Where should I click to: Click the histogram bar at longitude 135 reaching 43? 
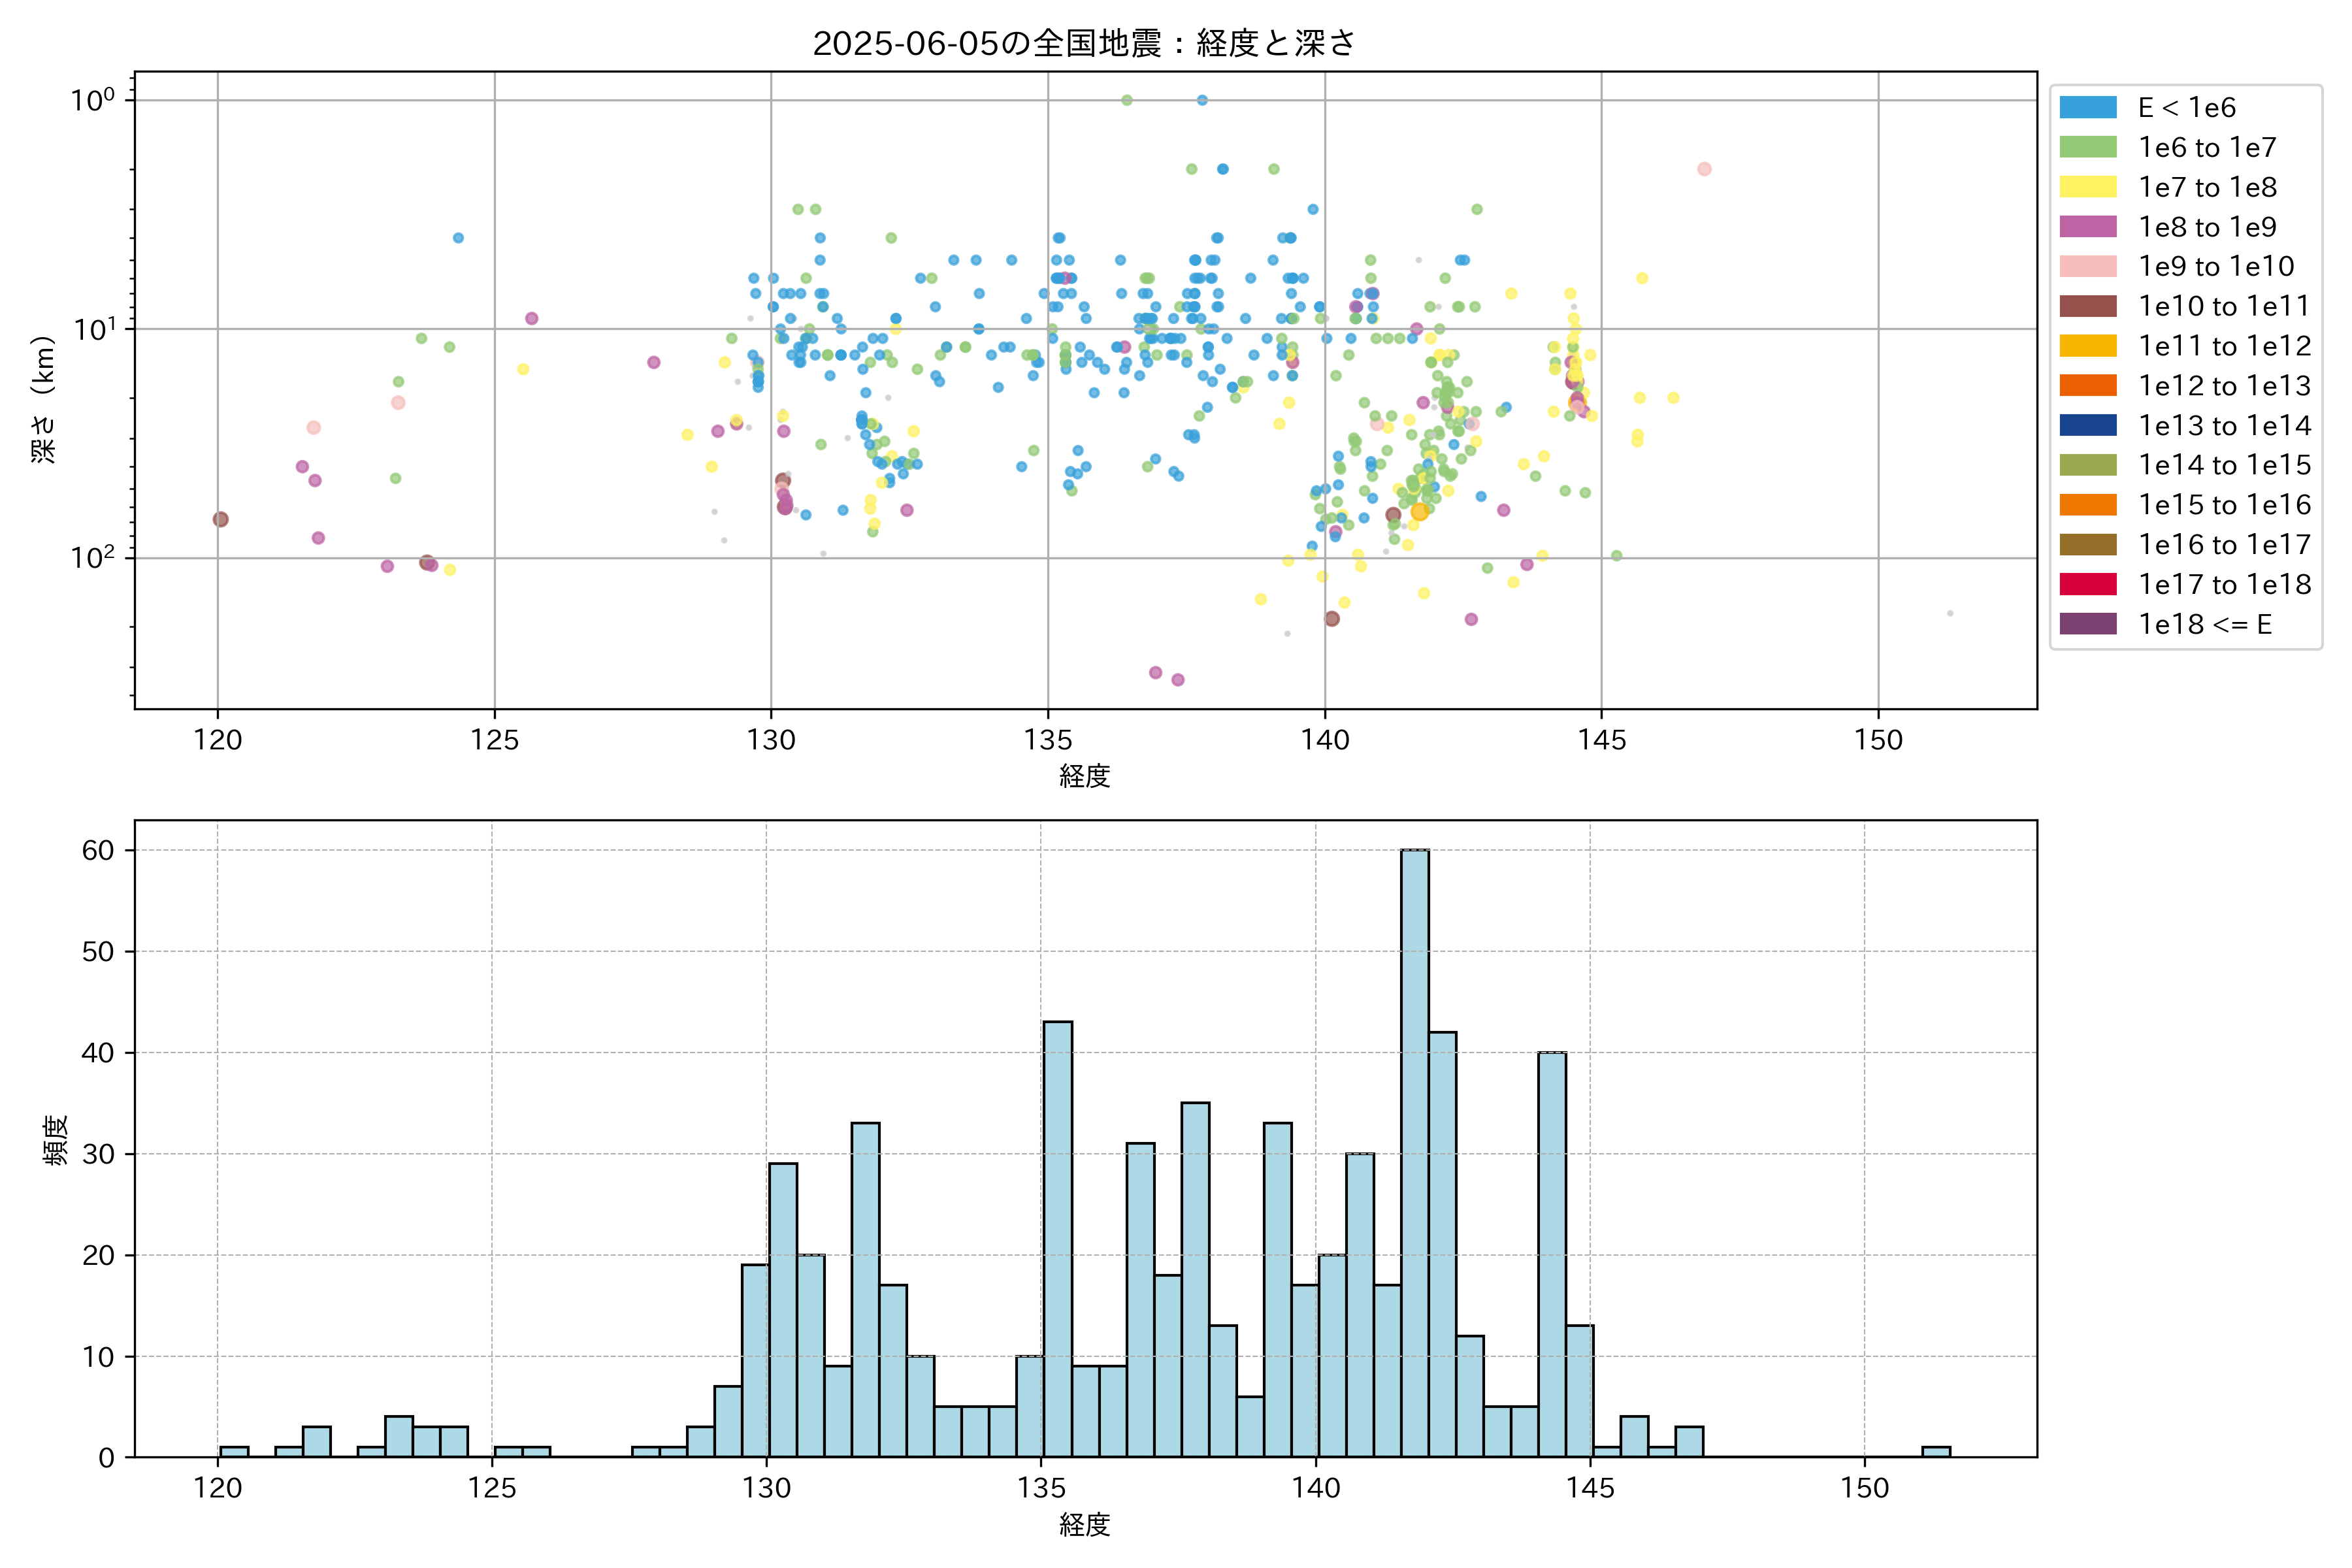[x=1057, y=1239]
